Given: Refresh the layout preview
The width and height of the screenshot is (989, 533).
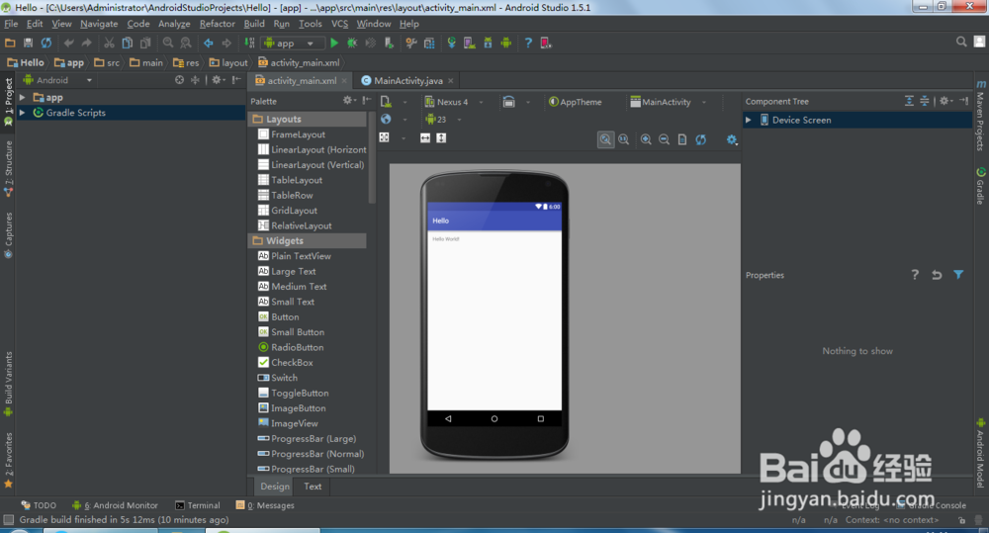Looking at the screenshot, I should pyautogui.click(x=701, y=139).
